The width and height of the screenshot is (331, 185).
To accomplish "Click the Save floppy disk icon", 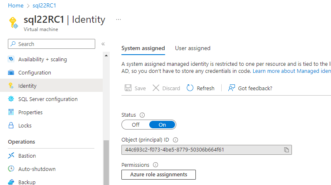I will [x=128, y=88].
